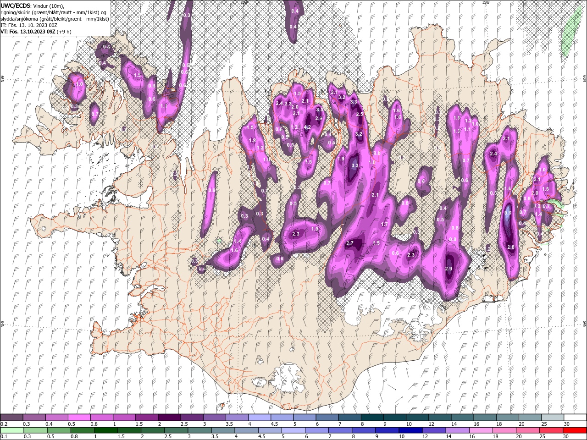Image resolution: width=587 pixels, height=440 pixels.
Task: Click the 'IT: Fös. 13. 10. 2023 00Z' line
Action: [x=28, y=25]
